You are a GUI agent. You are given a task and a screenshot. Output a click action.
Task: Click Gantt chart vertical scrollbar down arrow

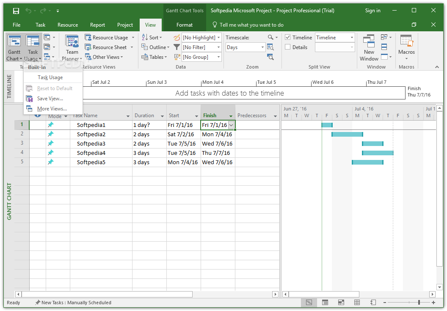(439, 287)
